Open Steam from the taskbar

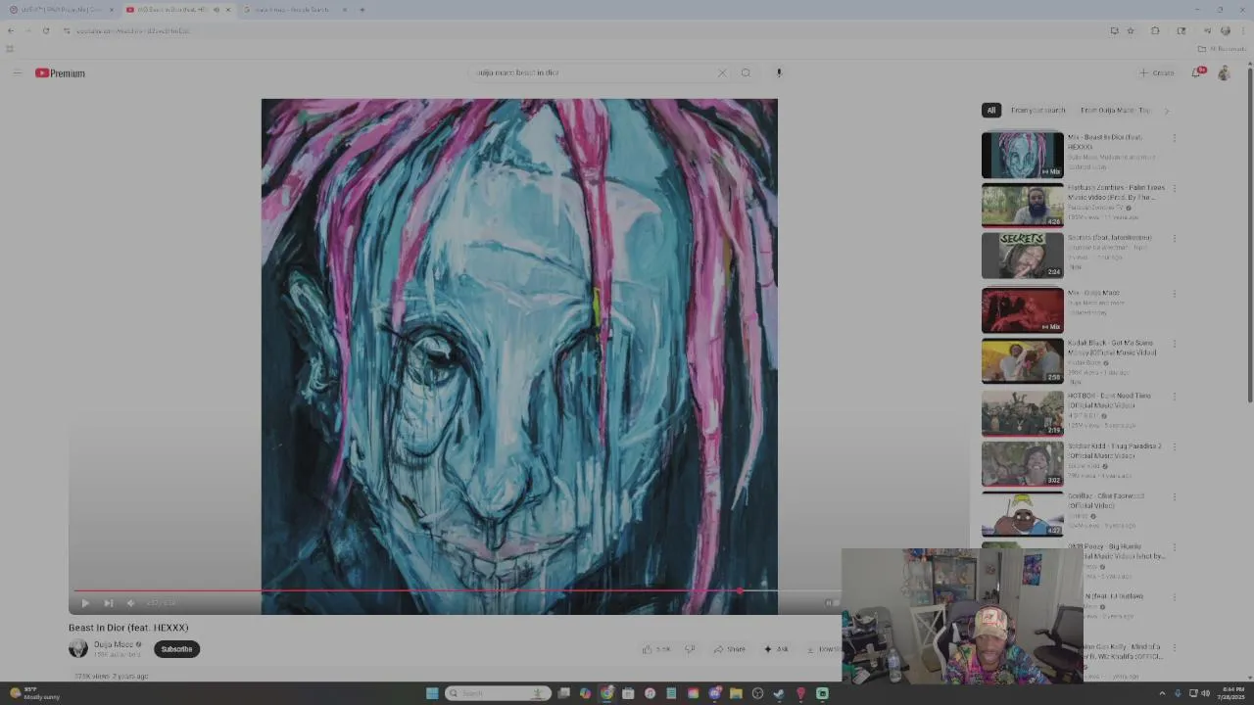tap(779, 693)
